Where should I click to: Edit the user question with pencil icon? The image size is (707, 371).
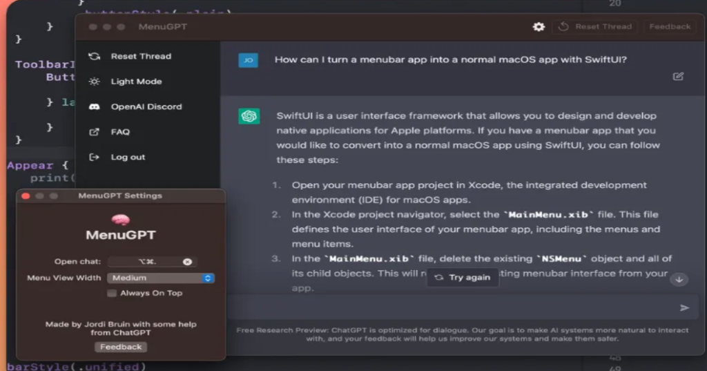click(678, 76)
